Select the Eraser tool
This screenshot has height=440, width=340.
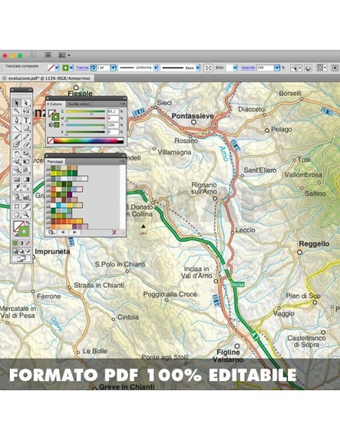tap(26, 145)
